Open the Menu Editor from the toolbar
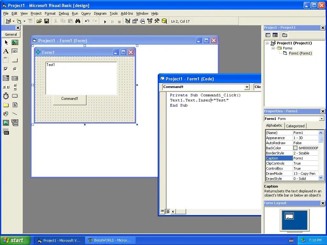327x245 pixels. (x=30, y=21)
